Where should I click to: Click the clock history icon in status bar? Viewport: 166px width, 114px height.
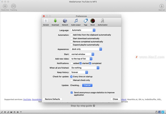pos(14,112)
